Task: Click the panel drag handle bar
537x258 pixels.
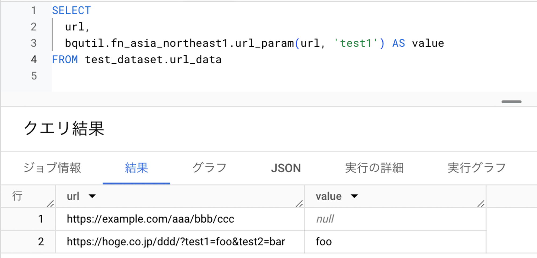Action: [511, 102]
